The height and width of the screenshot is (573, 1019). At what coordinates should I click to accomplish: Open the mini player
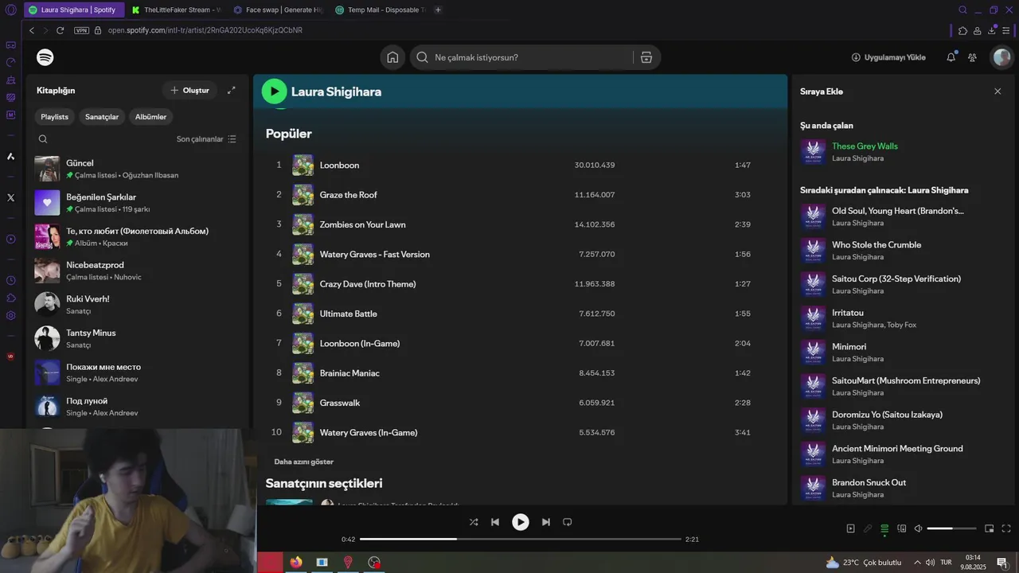(x=990, y=528)
